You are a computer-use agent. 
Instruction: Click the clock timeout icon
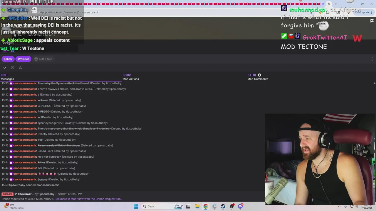click(12, 68)
